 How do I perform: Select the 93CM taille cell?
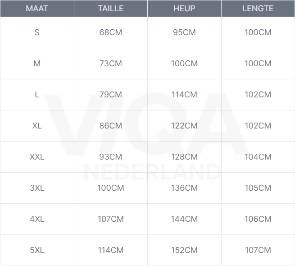click(110, 157)
